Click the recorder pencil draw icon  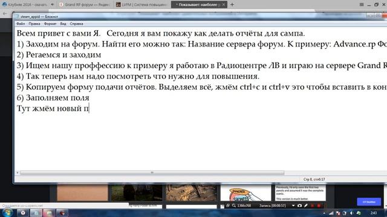pyautogui.click(x=306, y=206)
